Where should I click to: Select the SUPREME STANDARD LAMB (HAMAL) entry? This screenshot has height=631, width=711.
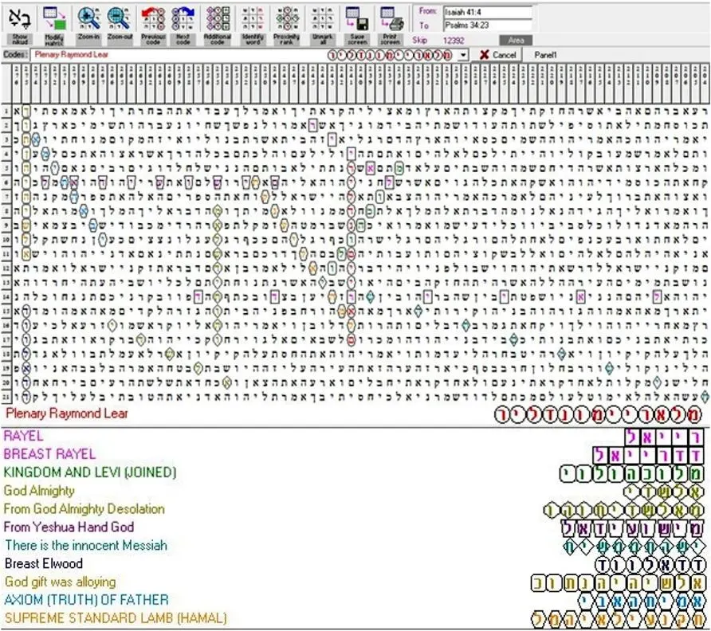[x=116, y=618]
